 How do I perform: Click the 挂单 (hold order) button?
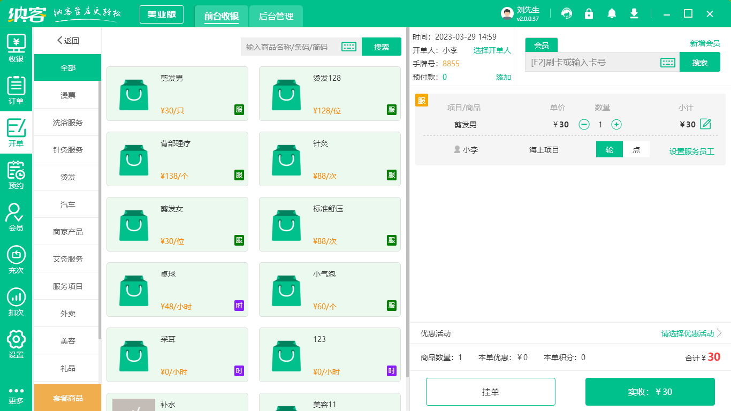490,391
